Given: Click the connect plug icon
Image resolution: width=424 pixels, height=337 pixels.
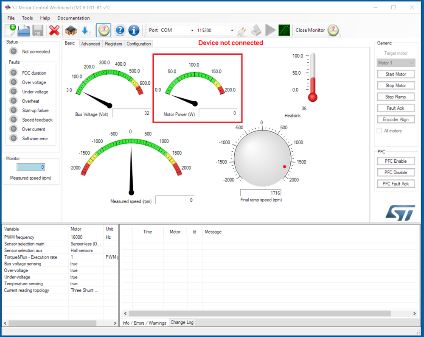Looking at the screenshot, I should click(241, 31).
